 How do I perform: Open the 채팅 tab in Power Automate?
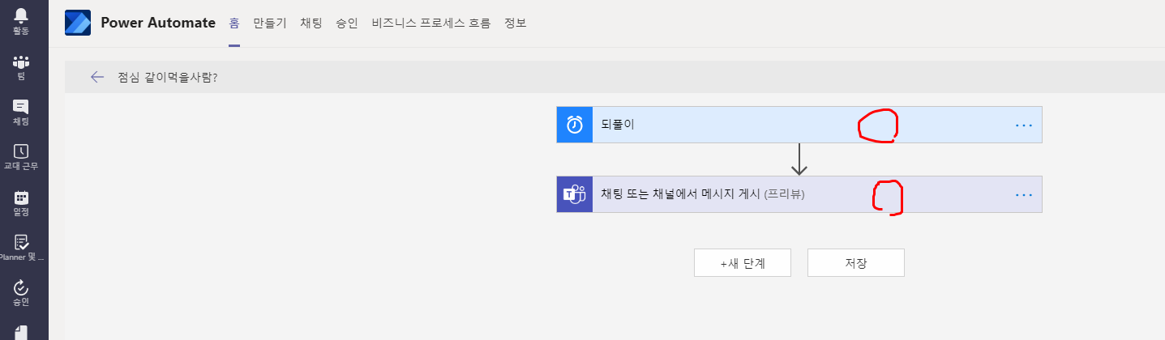(311, 23)
